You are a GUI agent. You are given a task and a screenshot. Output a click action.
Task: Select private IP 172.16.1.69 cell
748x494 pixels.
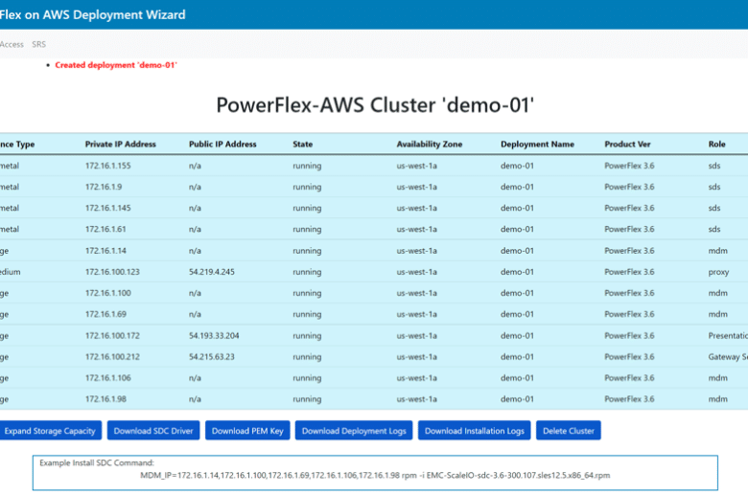pyautogui.click(x=105, y=314)
